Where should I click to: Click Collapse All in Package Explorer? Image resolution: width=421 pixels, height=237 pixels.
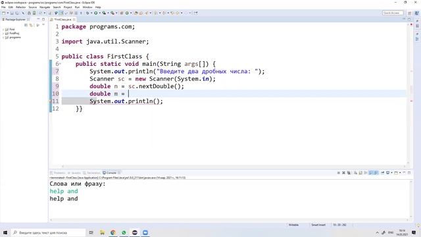(x=26, y=25)
